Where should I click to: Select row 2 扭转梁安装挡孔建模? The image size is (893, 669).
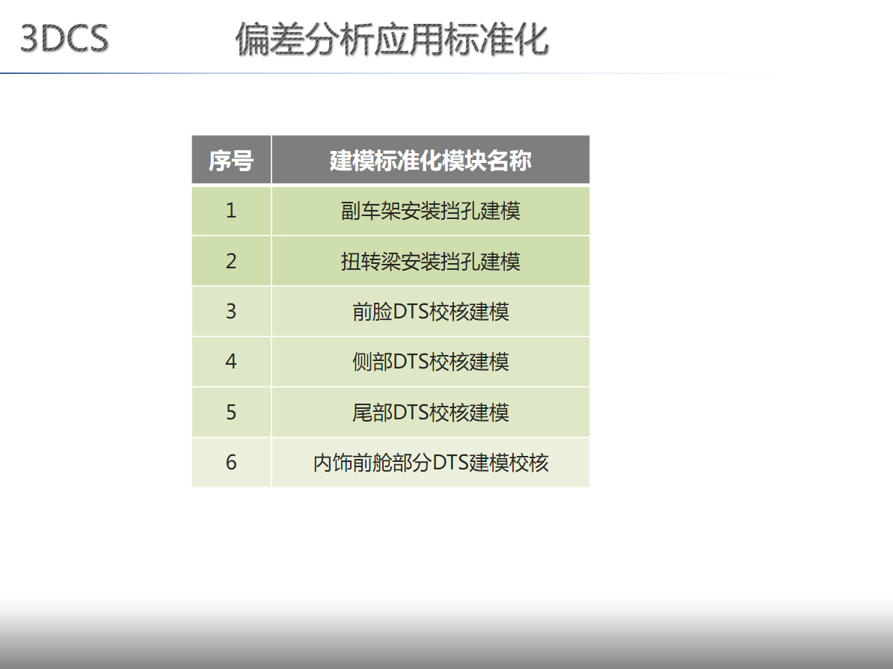[x=430, y=261]
